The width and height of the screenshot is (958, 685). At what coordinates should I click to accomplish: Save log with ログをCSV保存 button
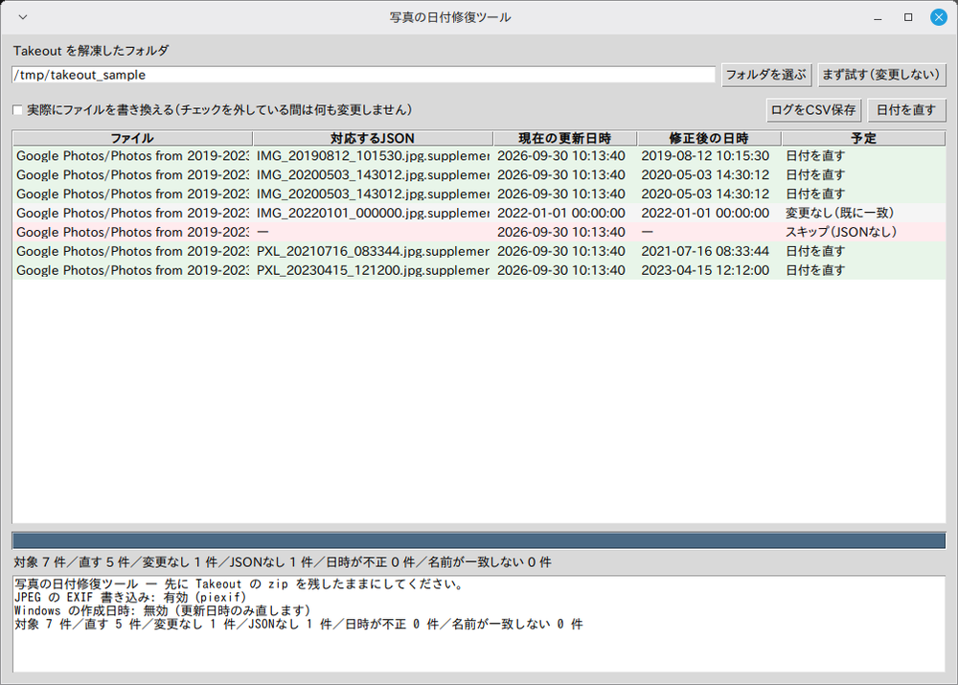[x=813, y=110]
